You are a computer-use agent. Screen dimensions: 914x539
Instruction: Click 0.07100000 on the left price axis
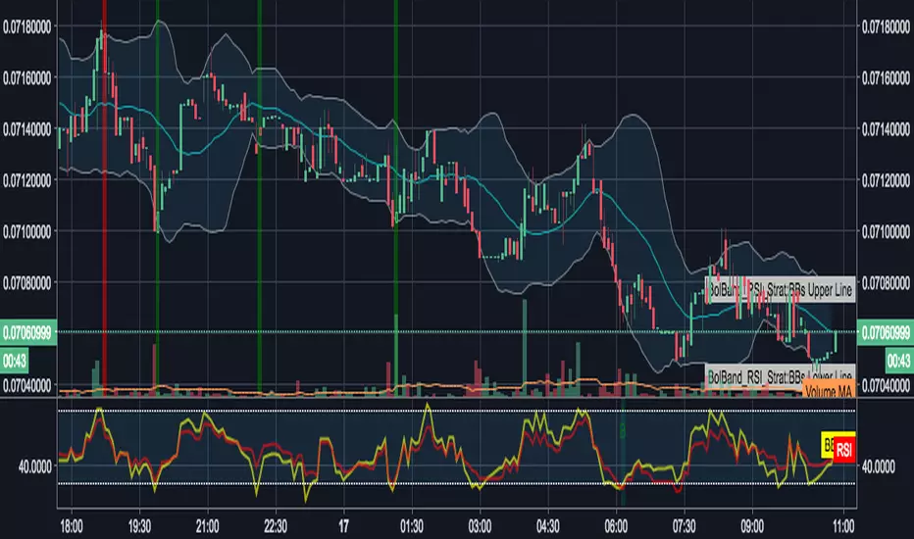click(26, 232)
